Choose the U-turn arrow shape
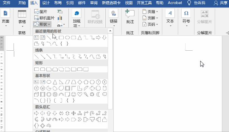Screen dimensions: 229x132 pos(92,113)
